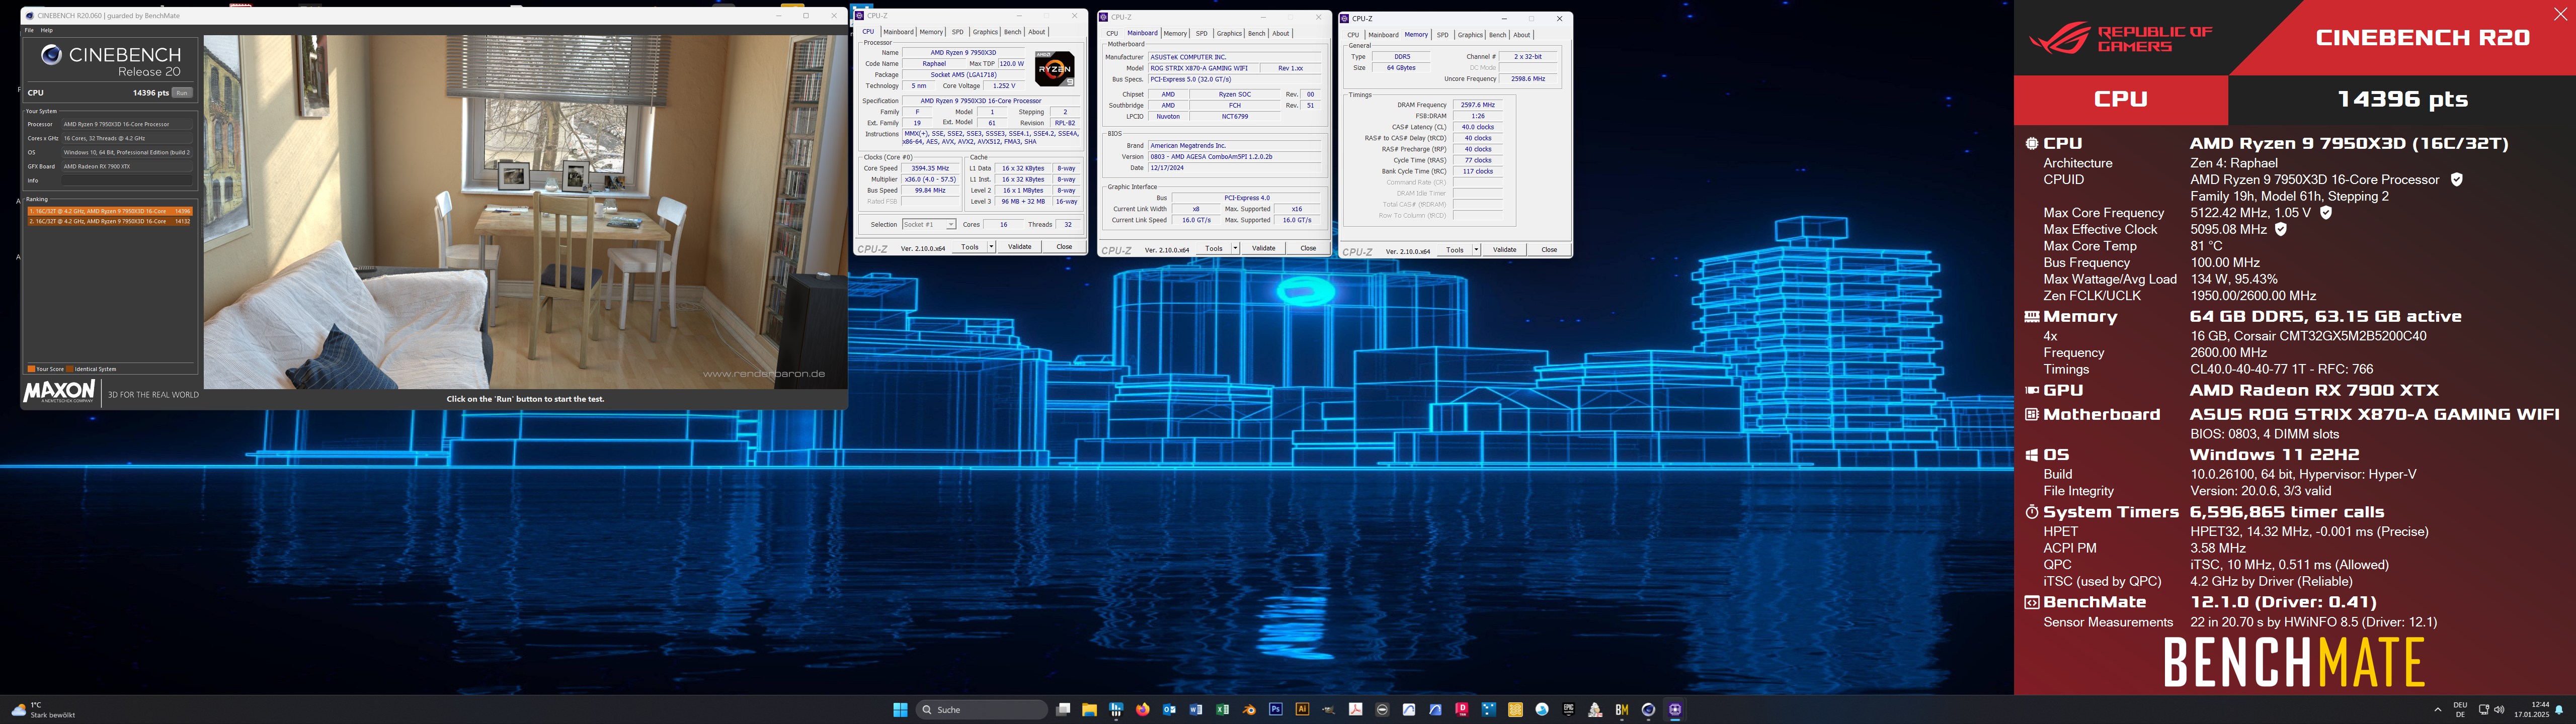This screenshot has height=724, width=2576.
Task: Open Task View from the taskbar
Action: (1063, 709)
